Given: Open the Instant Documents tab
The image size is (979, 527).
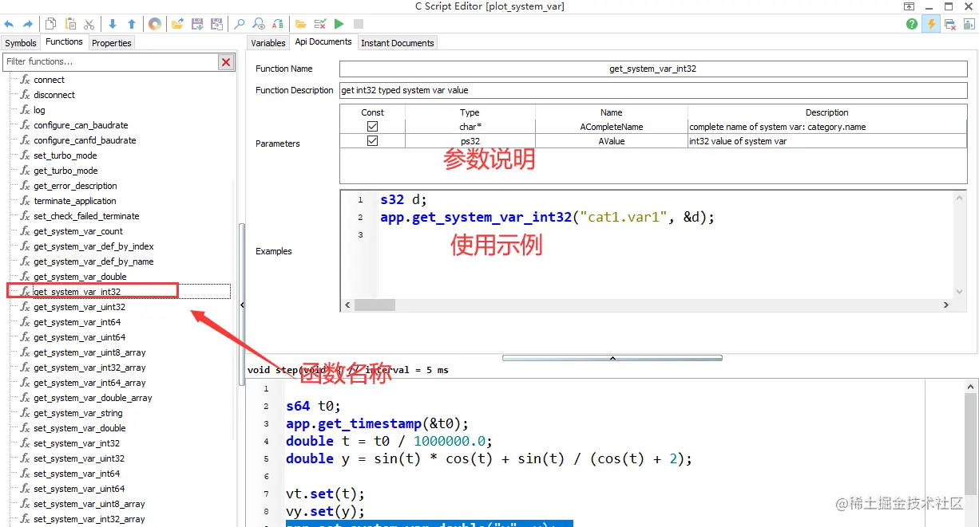Looking at the screenshot, I should tap(398, 43).
